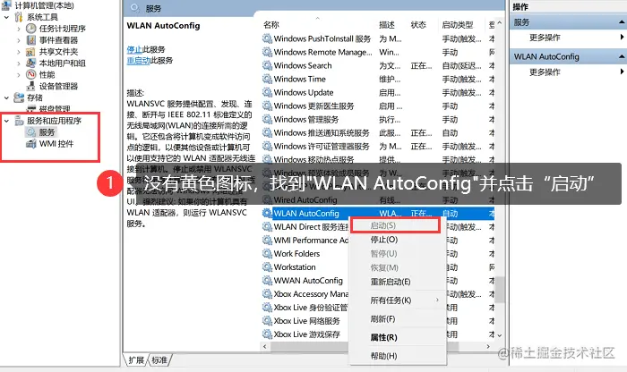Select Performance (性能) node
Screen dimensions: 627x372
47,74
